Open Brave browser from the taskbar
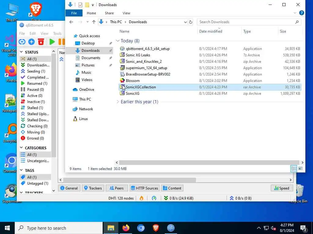This screenshot has width=313, height=234. [156, 228]
